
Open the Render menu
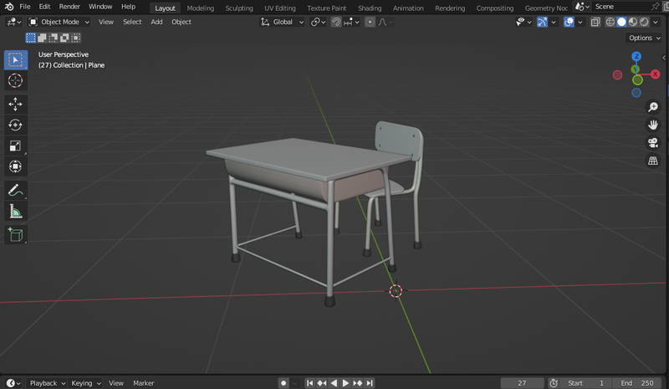click(69, 7)
